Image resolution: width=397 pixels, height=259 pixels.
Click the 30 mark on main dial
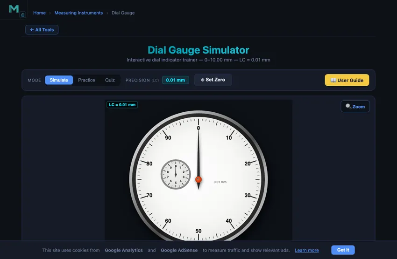[x=248, y=195]
